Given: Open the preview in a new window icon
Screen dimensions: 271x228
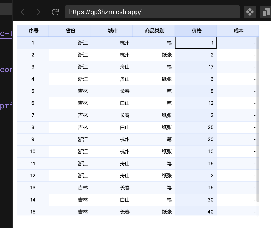Looking at the screenshot, I should coord(267,12).
